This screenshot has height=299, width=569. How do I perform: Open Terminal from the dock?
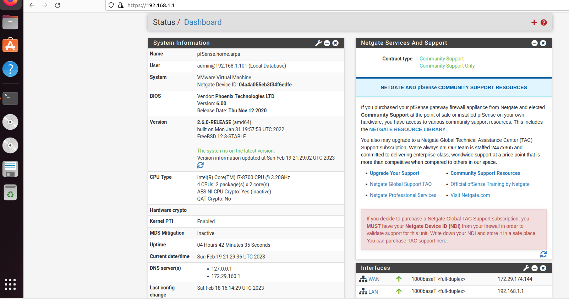tap(10, 98)
